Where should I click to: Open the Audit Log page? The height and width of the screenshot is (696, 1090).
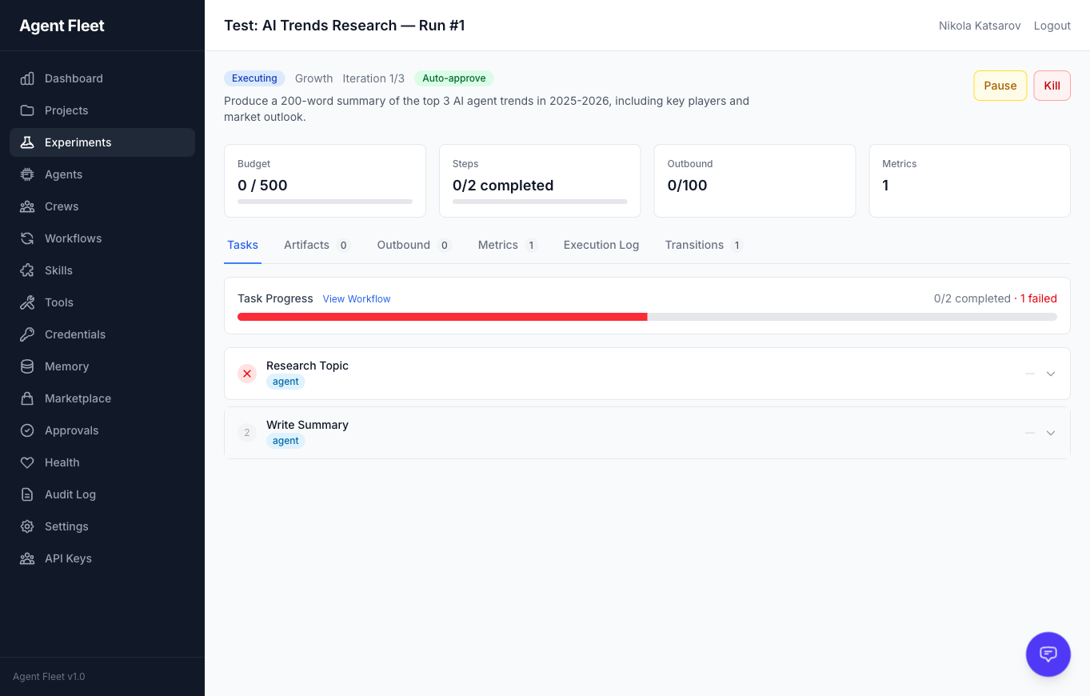[102, 494]
